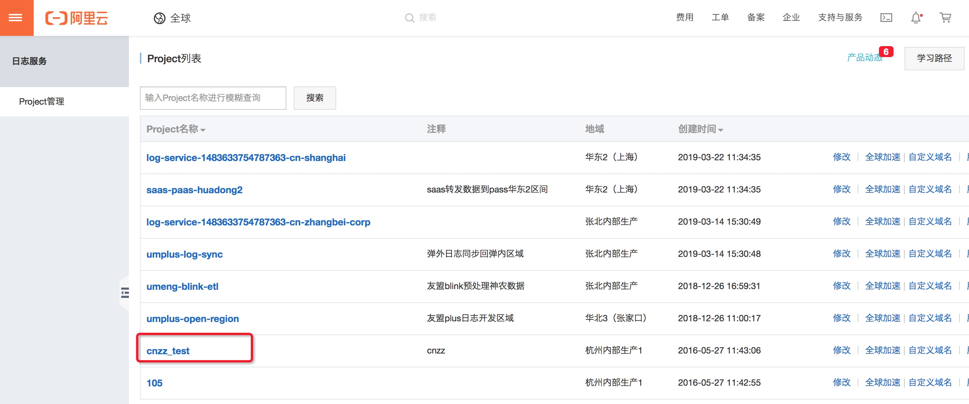Open the 费用 menu
969x404 pixels.
(x=684, y=18)
